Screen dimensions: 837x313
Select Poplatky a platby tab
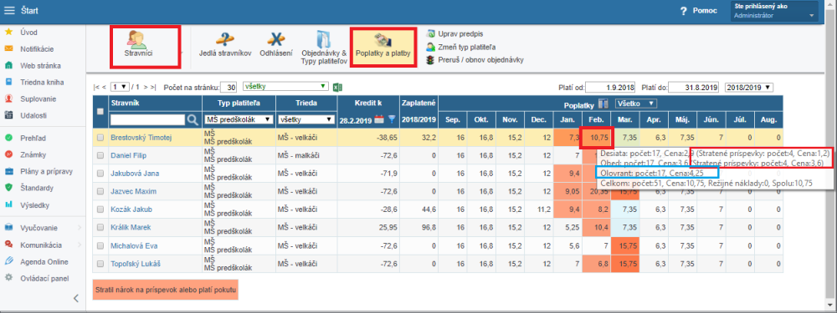tap(383, 47)
